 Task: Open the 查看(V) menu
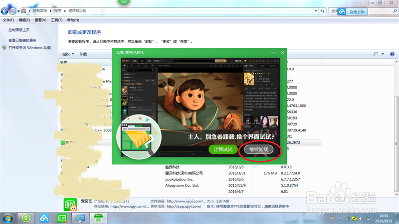coord(40,20)
